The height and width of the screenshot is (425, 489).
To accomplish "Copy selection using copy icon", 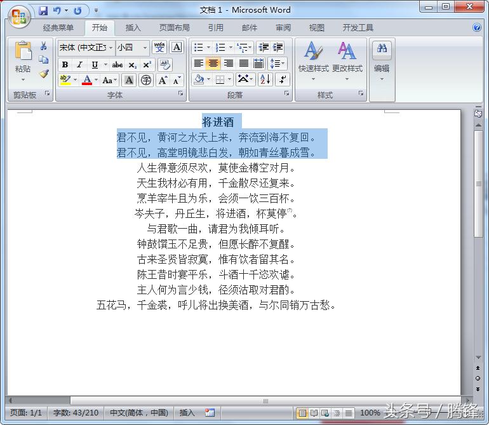I will tap(43, 60).
